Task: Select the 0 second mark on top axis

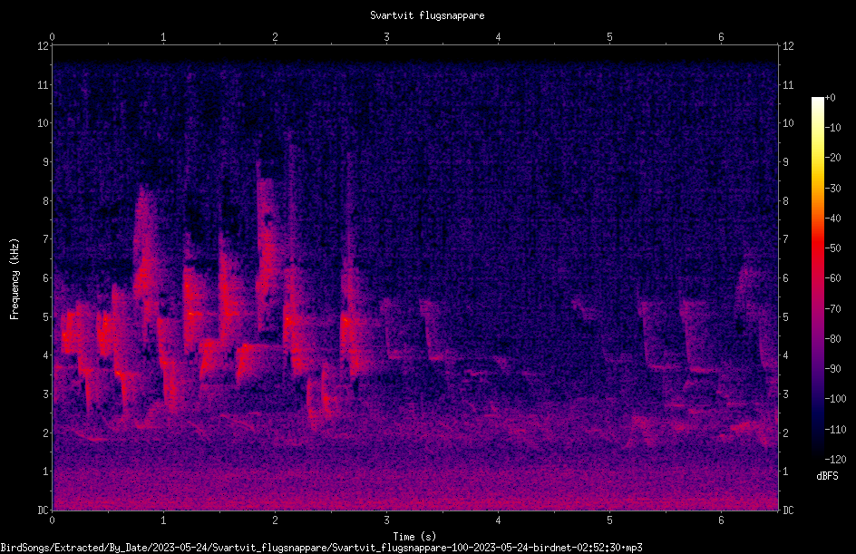Action: pos(52,37)
